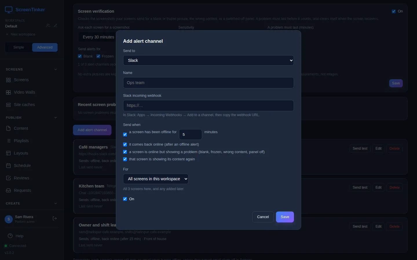Click the Screens grid icon in sidebar
The width and height of the screenshot is (417, 260).
coord(8,80)
